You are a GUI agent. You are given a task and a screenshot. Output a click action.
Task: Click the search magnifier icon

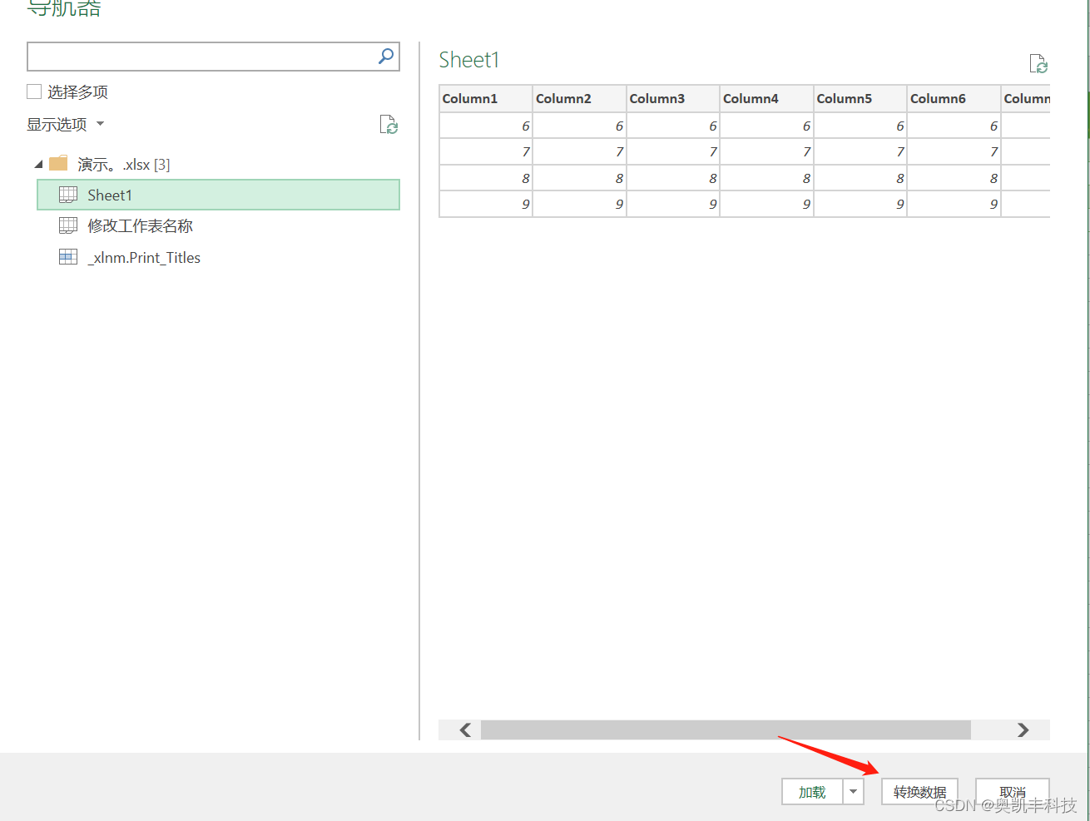pyautogui.click(x=386, y=56)
